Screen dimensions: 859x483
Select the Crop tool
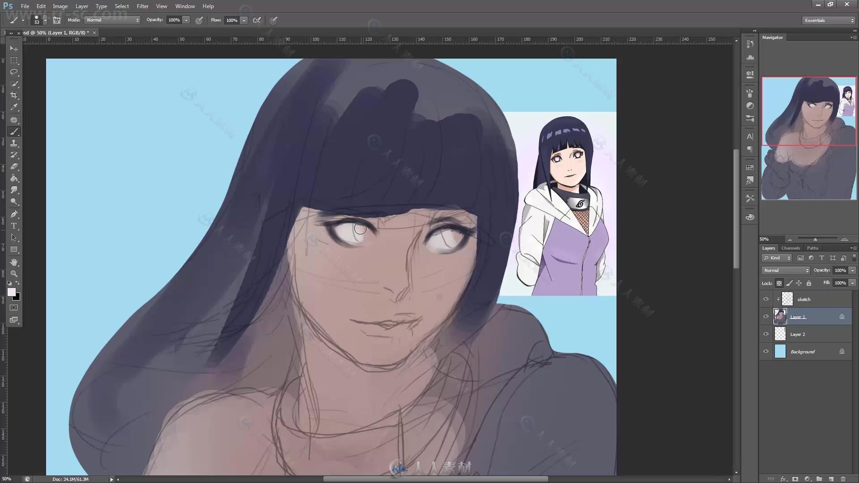click(14, 95)
